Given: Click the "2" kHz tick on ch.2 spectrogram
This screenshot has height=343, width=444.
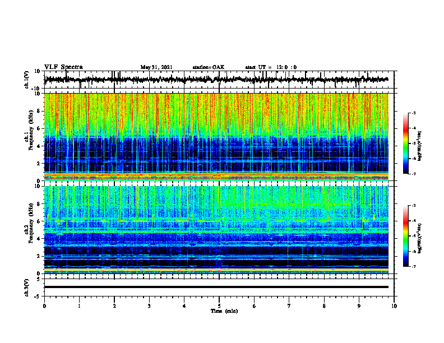Looking at the screenshot, I should (39, 256).
